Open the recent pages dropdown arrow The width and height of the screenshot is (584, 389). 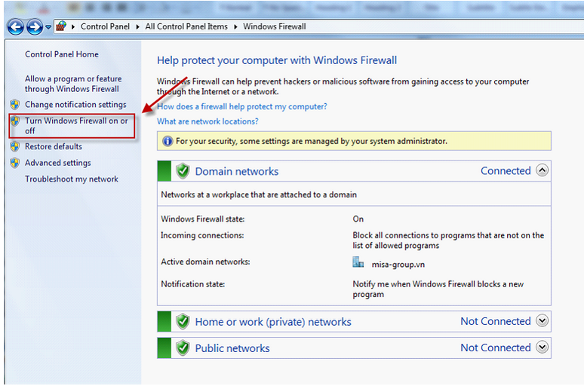coord(48,27)
